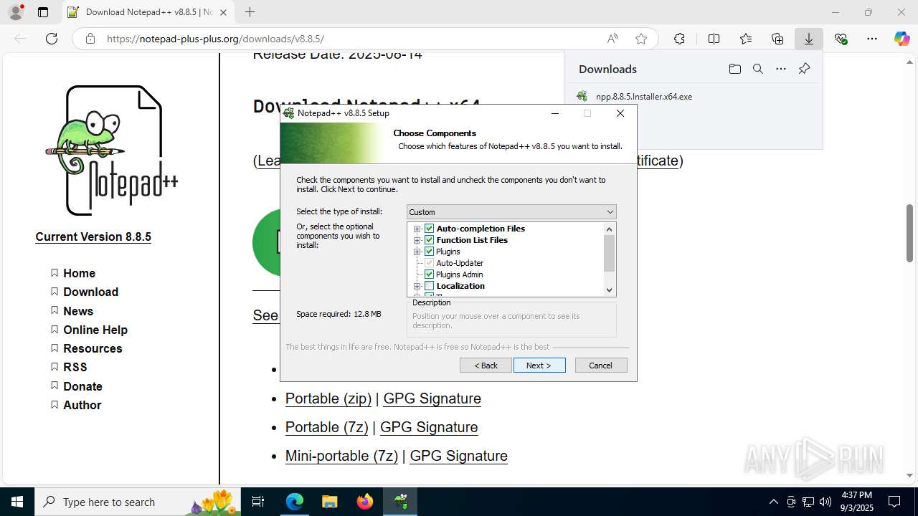Click the browser address bar URL
The width and height of the screenshot is (918, 516).
[x=215, y=39]
